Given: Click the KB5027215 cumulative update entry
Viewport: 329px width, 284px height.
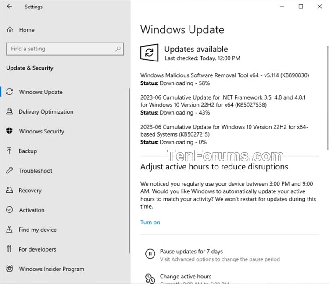Looking at the screenshot, I should click(x=224, y=130).
